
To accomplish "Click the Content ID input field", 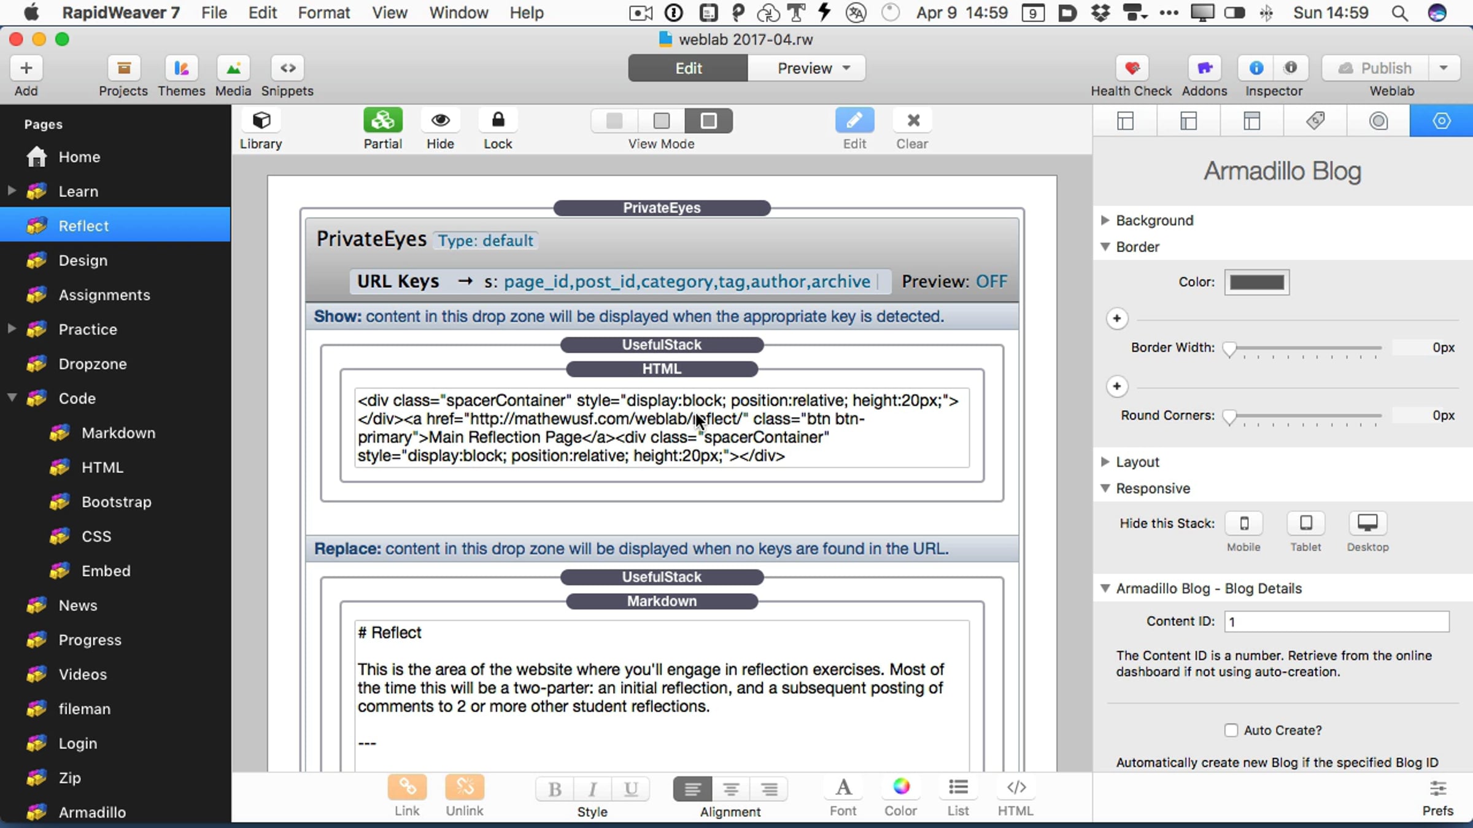I will [x=1336, y=621].
